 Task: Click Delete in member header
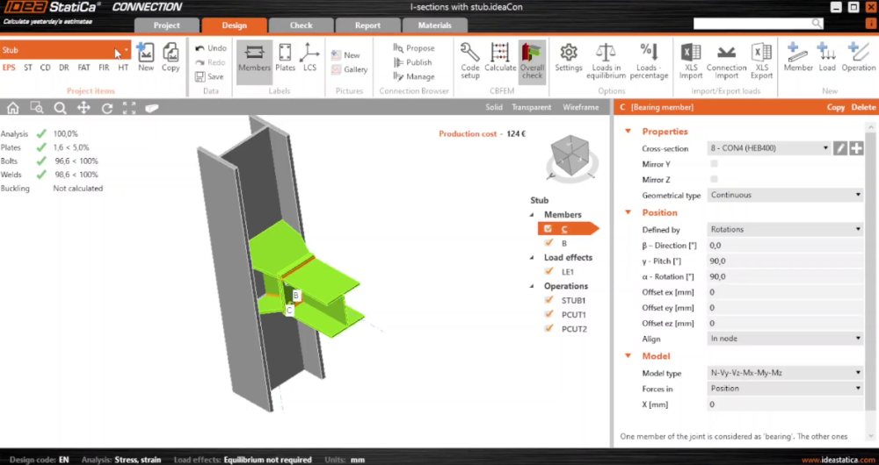pos(863,107)
